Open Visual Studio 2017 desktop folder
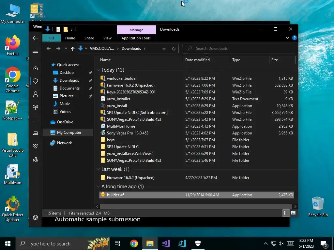Screen dimensions: 334x250 pos(13,145)
